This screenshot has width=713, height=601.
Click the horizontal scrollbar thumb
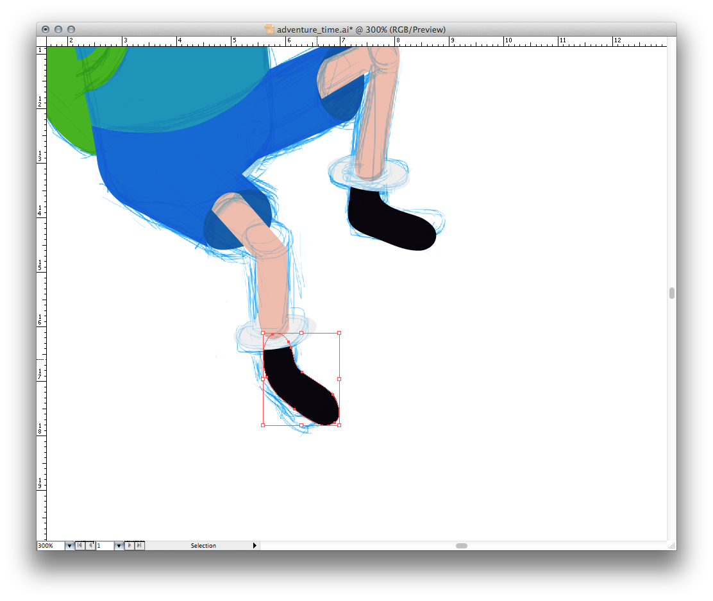pos(462,546)
